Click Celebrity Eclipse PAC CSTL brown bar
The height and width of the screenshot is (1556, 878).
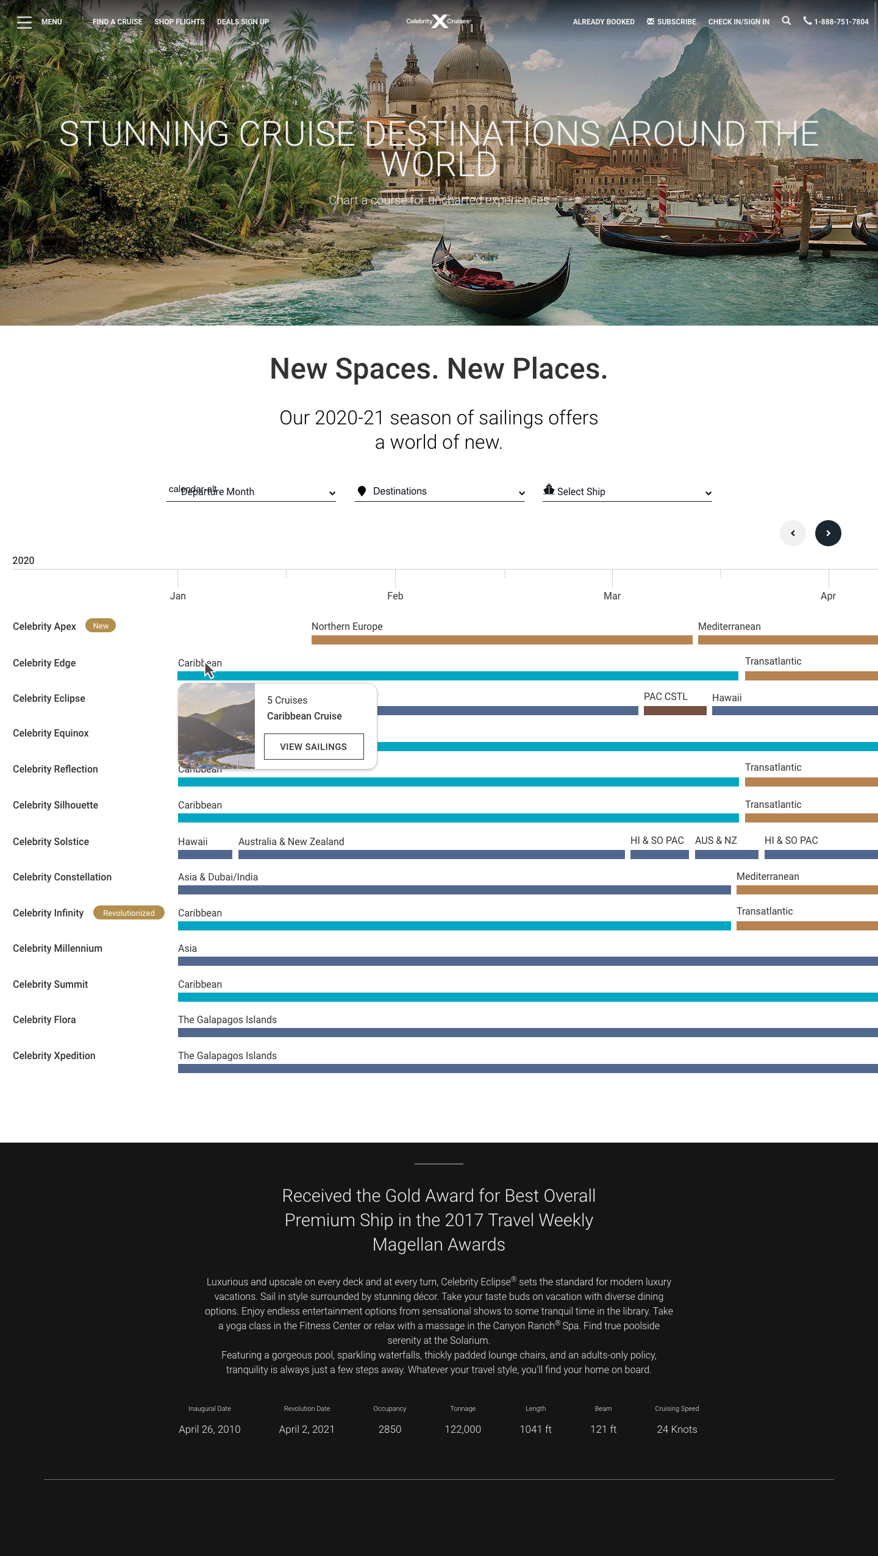pyautogui.click(x=675, y=711)
